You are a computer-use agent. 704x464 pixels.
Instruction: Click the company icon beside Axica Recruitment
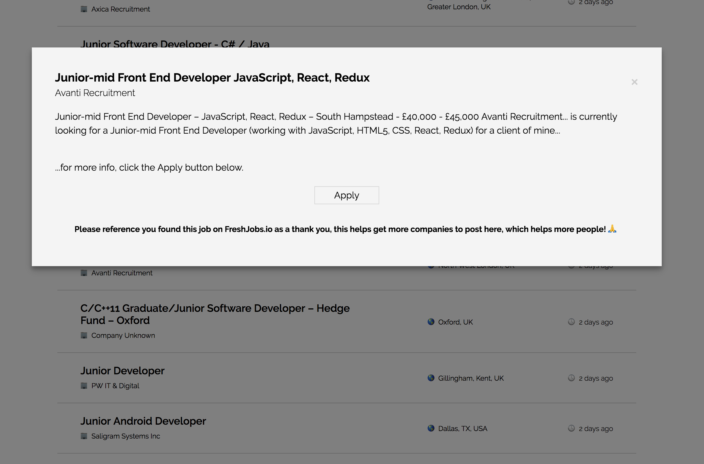pyautogui.click(x=84, y=9)
